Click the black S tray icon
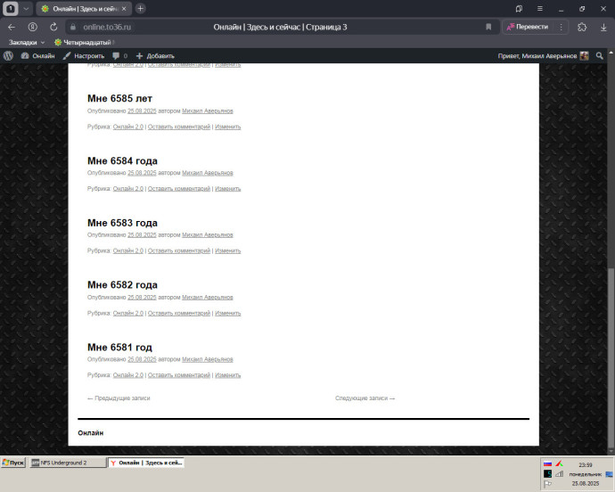Image resolution: width=615 pixels, height=492 pixels. click(547, 474)
